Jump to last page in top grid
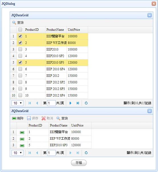 78,103
